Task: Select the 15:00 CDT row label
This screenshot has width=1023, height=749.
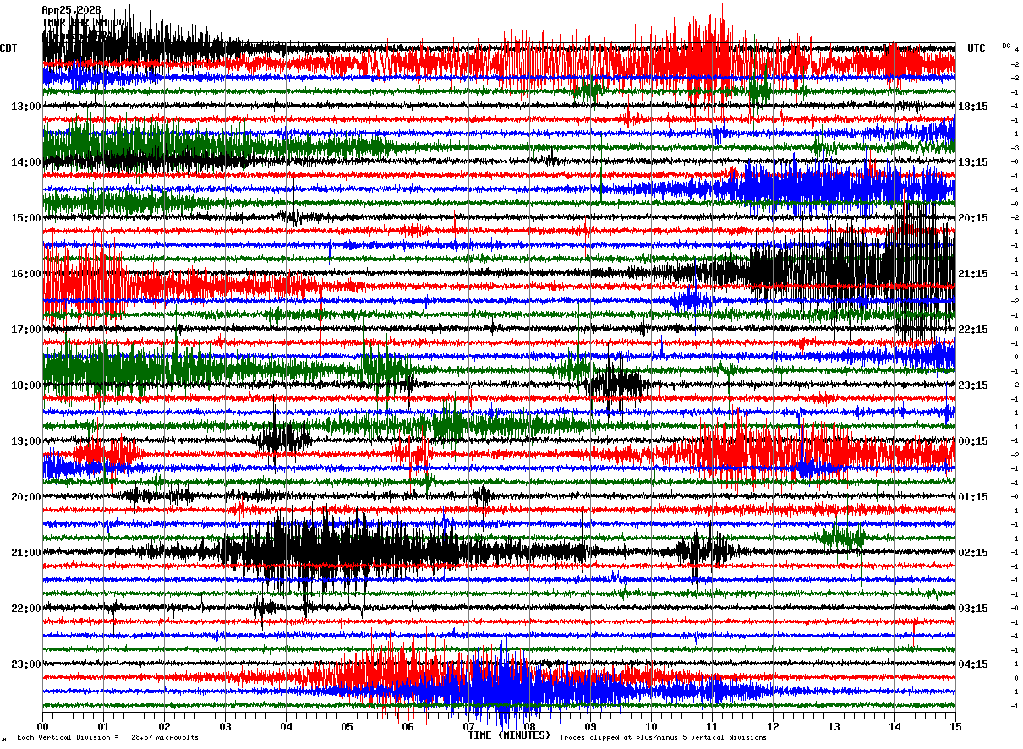Action: coord(26,218)
